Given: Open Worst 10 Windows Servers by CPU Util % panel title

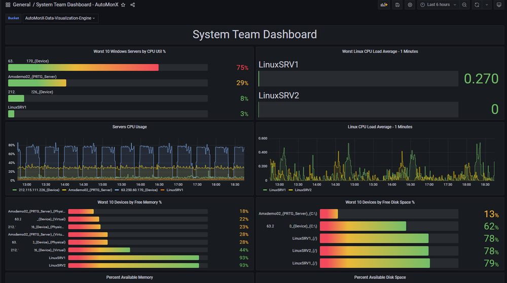Looking at the screenshot, I should pos(129,51).
